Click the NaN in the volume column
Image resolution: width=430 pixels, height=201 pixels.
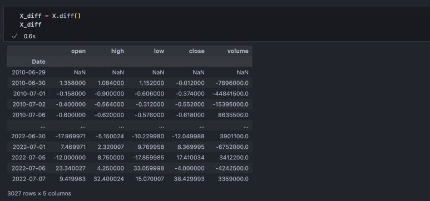point(243,72)
